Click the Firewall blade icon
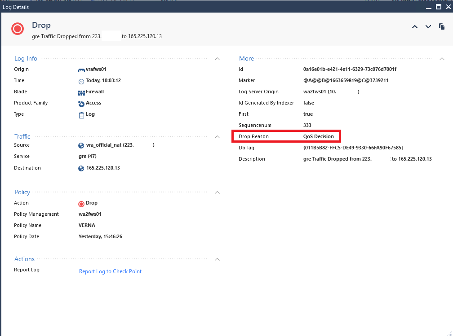The width and height of the screenshot is (453, 336). click(x=81, y=92)
